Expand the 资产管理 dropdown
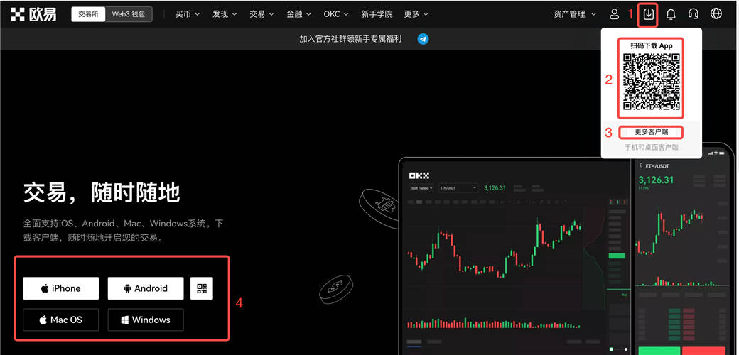The image size is (739, 355). [574, 14]
